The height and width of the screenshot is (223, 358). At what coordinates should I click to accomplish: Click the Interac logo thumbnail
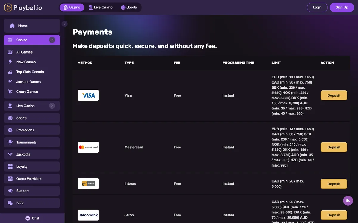[88, 184]
